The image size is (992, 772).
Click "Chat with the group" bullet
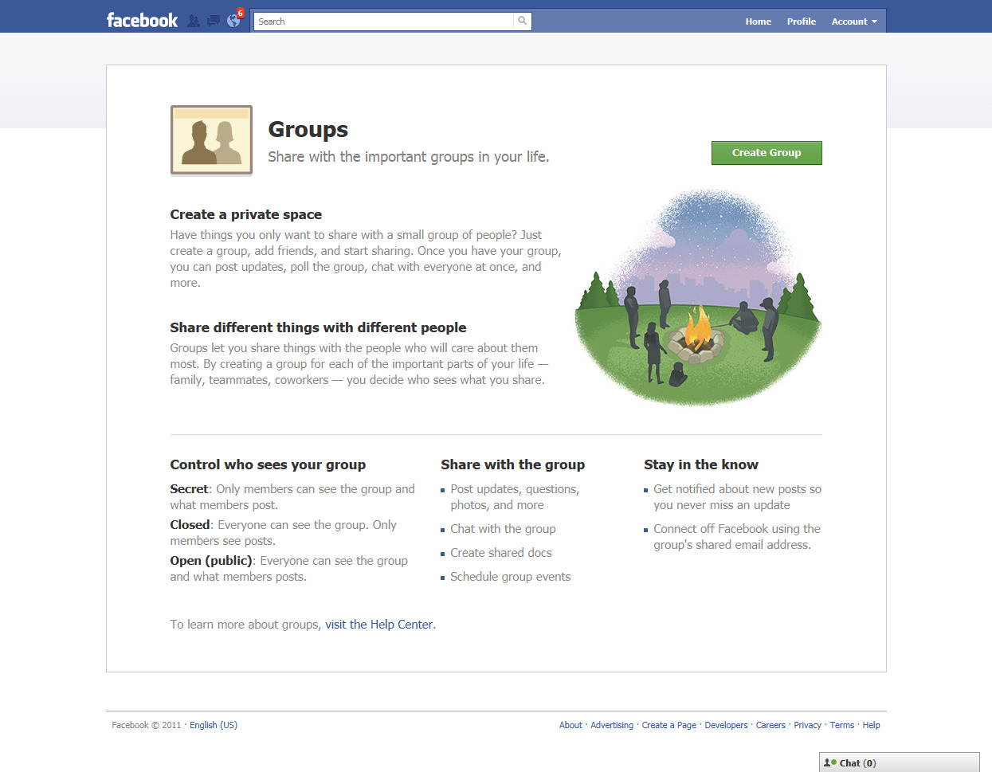pyautogui.click(x=503, y=529)
